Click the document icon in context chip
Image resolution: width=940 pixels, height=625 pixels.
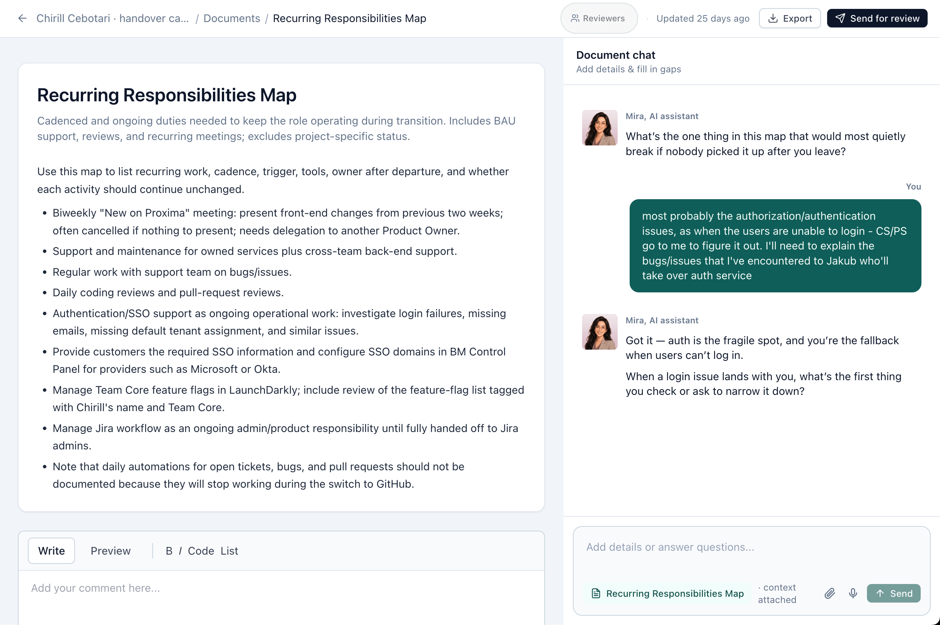point(596,593)
